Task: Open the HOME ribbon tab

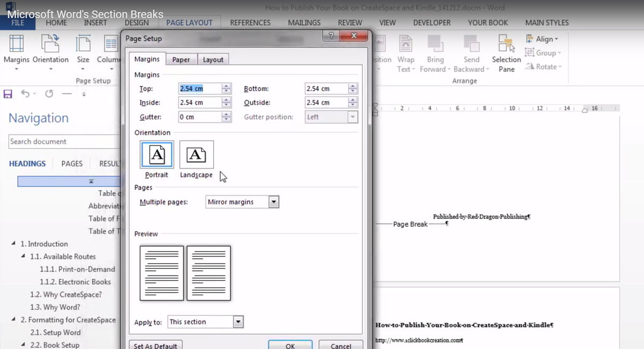Action: tap(57, 23)
